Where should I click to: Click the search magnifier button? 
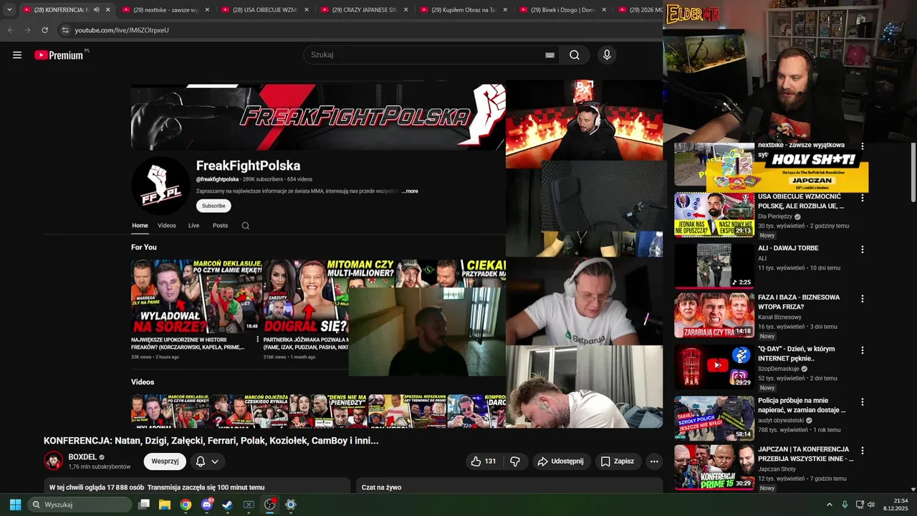[x=575, y=55]
